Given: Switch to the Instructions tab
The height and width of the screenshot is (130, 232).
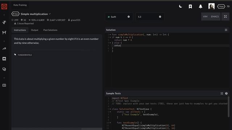Looking at the screenshot, I should pos(20,30).
